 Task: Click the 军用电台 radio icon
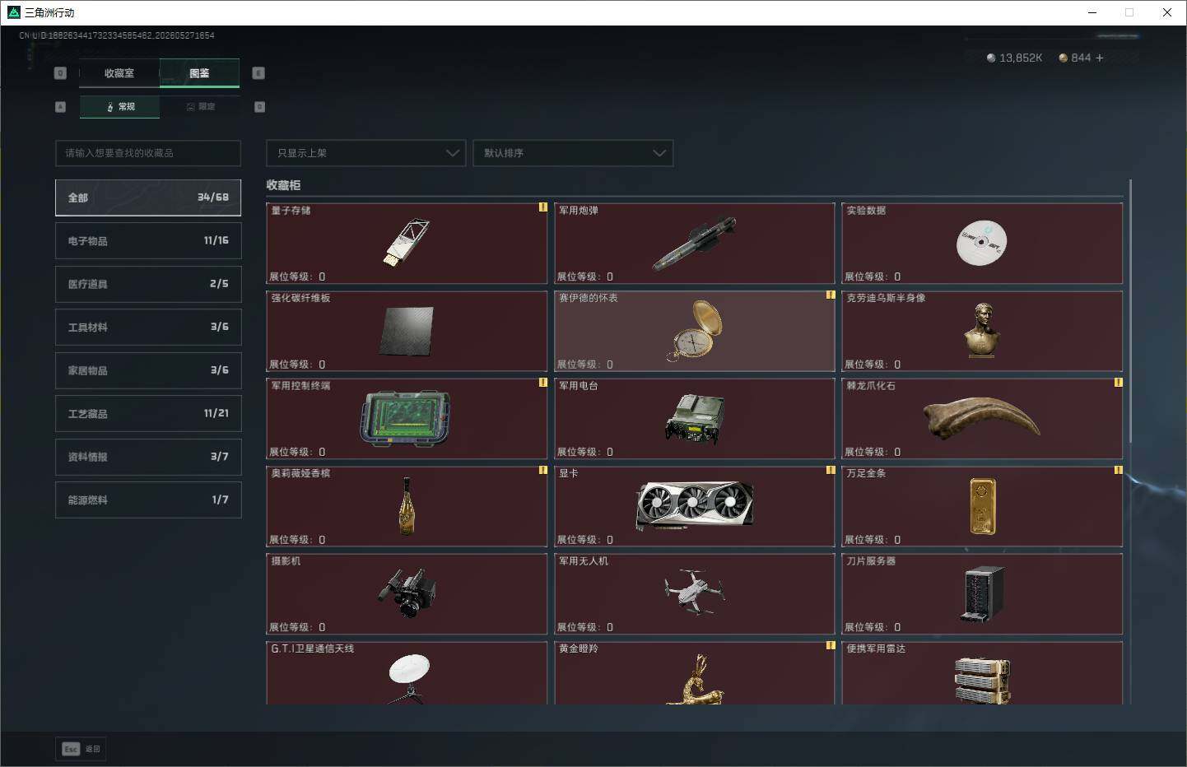[695, 418]
